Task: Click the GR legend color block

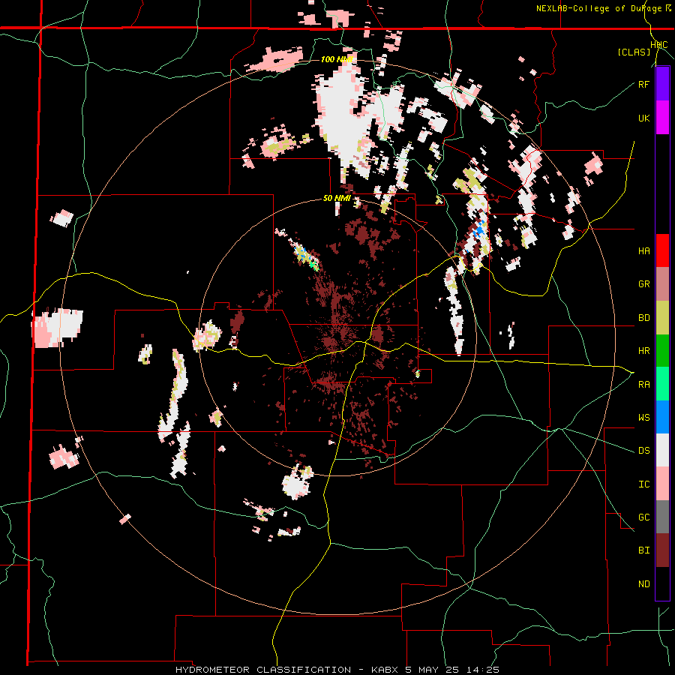Action: [x=662, y=284]
